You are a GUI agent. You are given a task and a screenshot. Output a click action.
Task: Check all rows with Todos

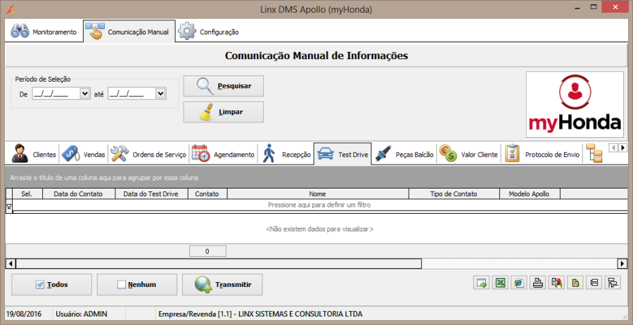(x=51, y=285)
